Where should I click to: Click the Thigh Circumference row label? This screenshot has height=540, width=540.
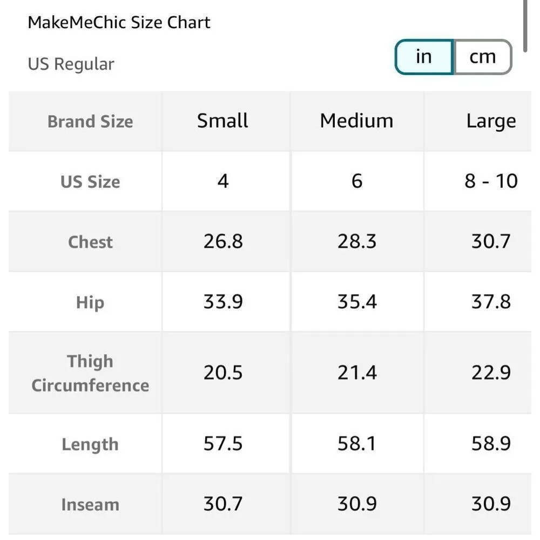coord(90,373)
